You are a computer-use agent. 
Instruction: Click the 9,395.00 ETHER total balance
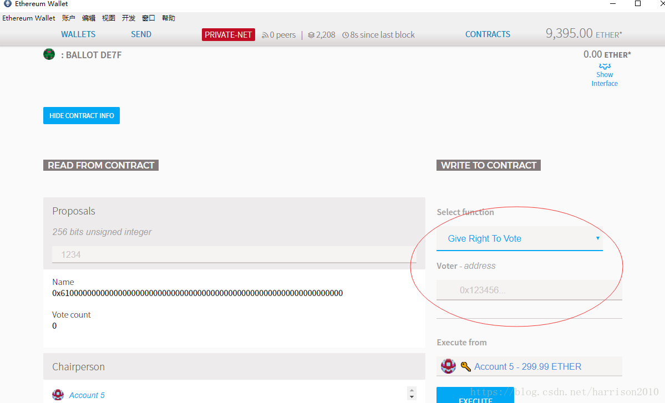click(583, 33)
